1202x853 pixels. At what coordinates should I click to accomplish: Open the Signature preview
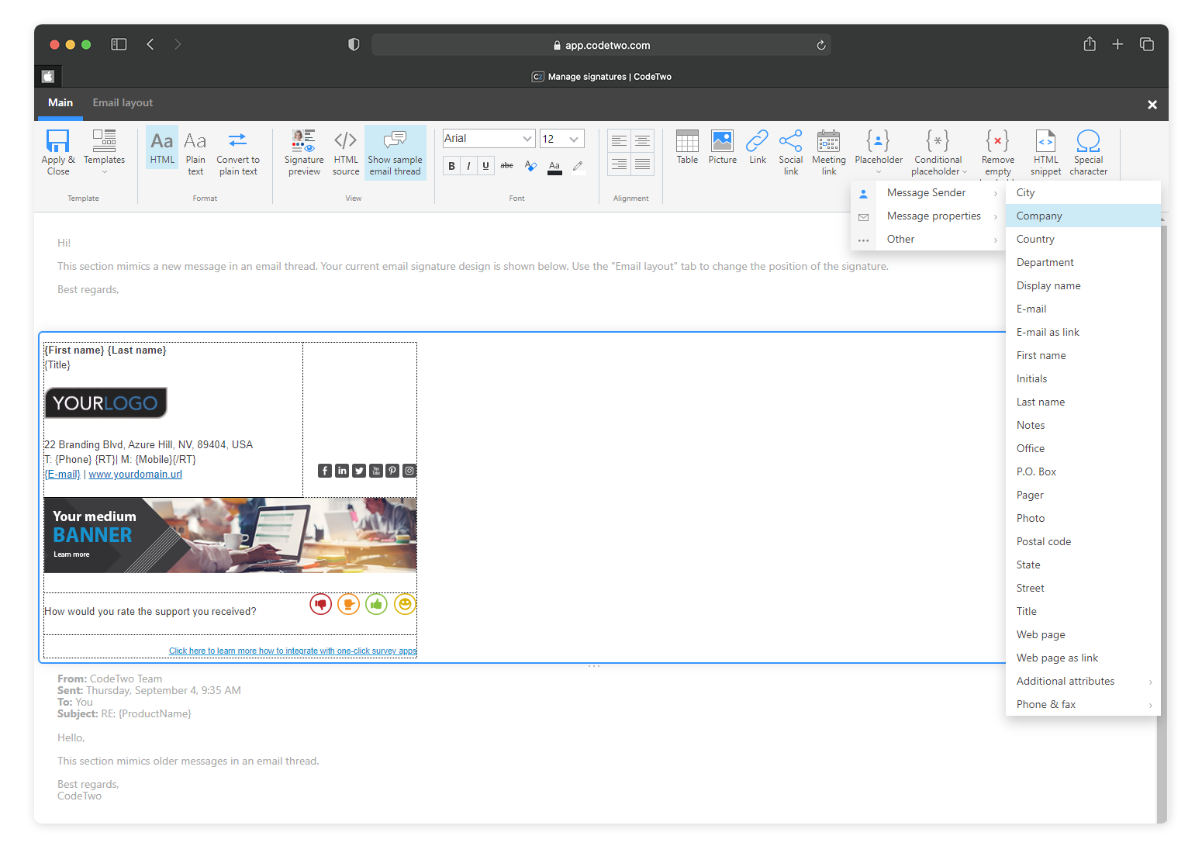pos(303,152)
